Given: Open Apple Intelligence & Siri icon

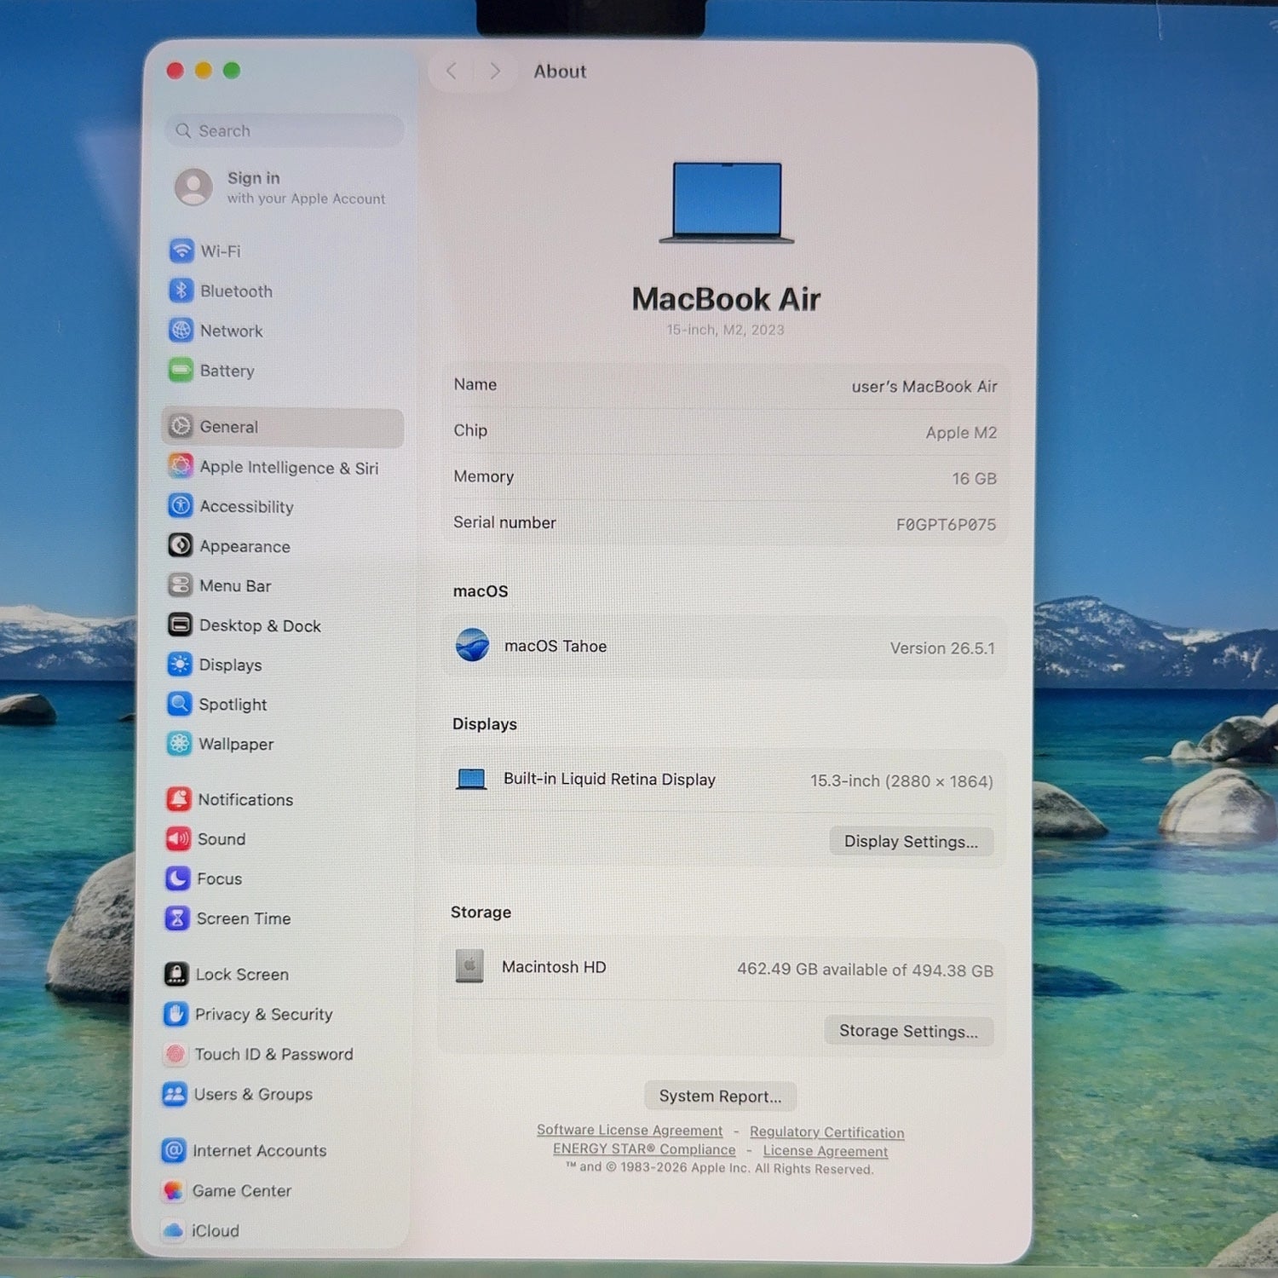Looking at the screenshot, I should coord(181,466).
